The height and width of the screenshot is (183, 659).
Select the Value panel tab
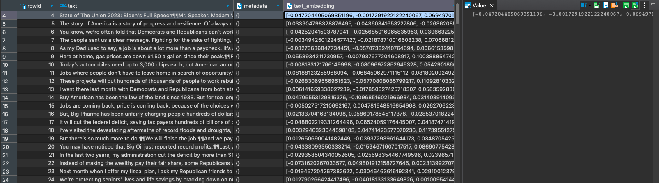pos(479,5)
